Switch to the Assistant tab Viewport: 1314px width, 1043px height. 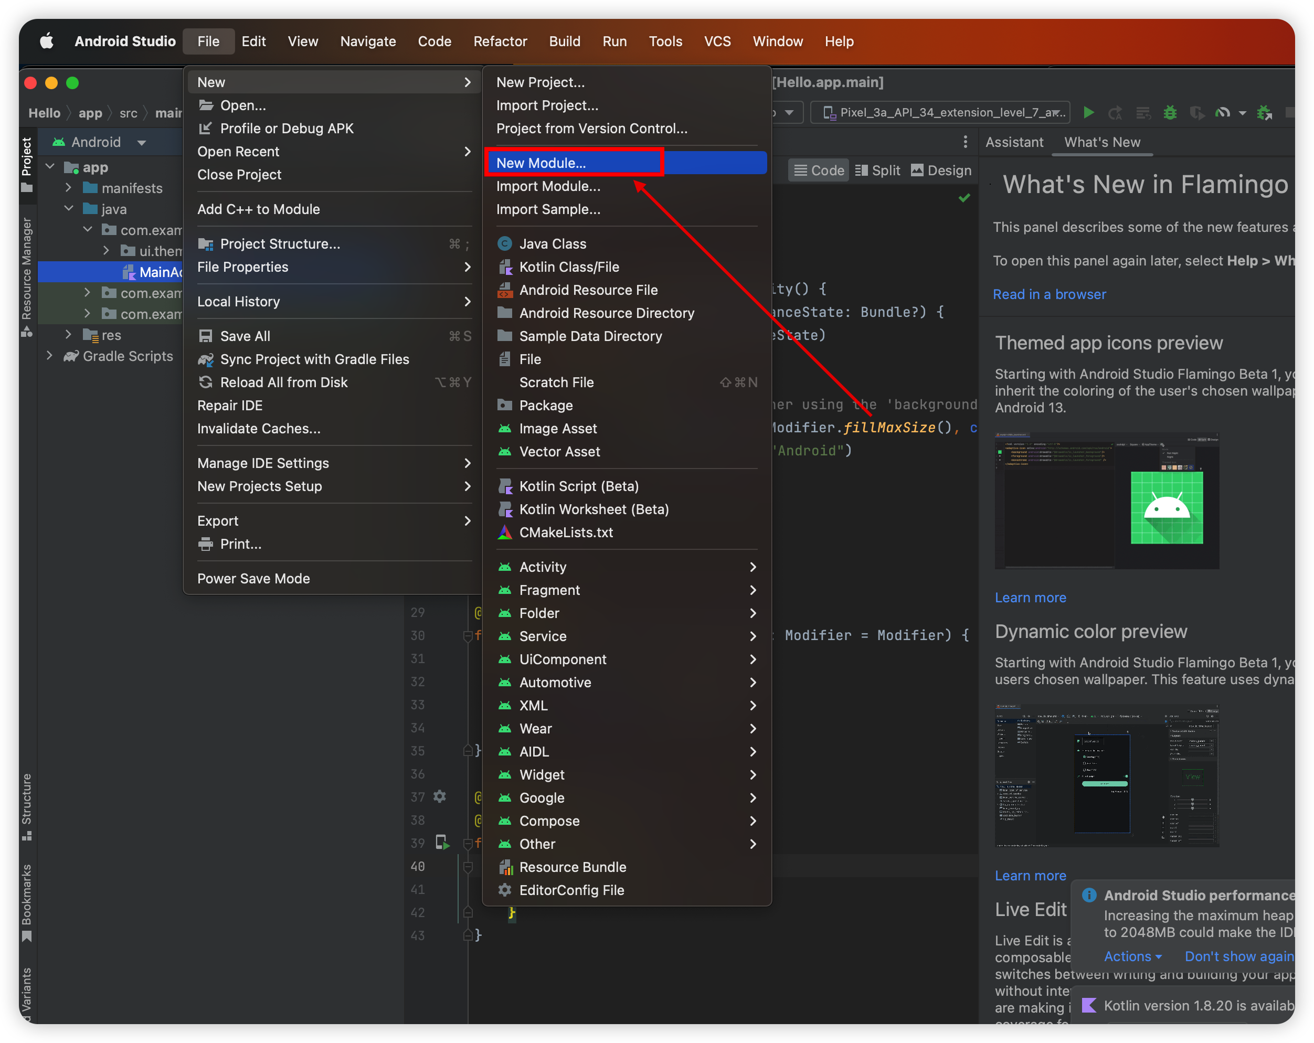coord(1014,142)
